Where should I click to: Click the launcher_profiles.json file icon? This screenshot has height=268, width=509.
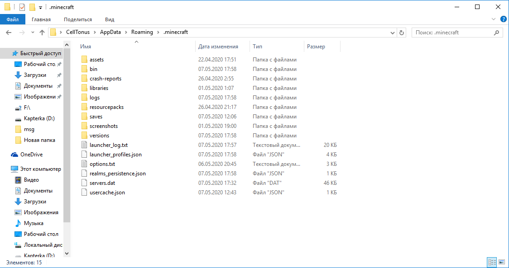point(84,154)
